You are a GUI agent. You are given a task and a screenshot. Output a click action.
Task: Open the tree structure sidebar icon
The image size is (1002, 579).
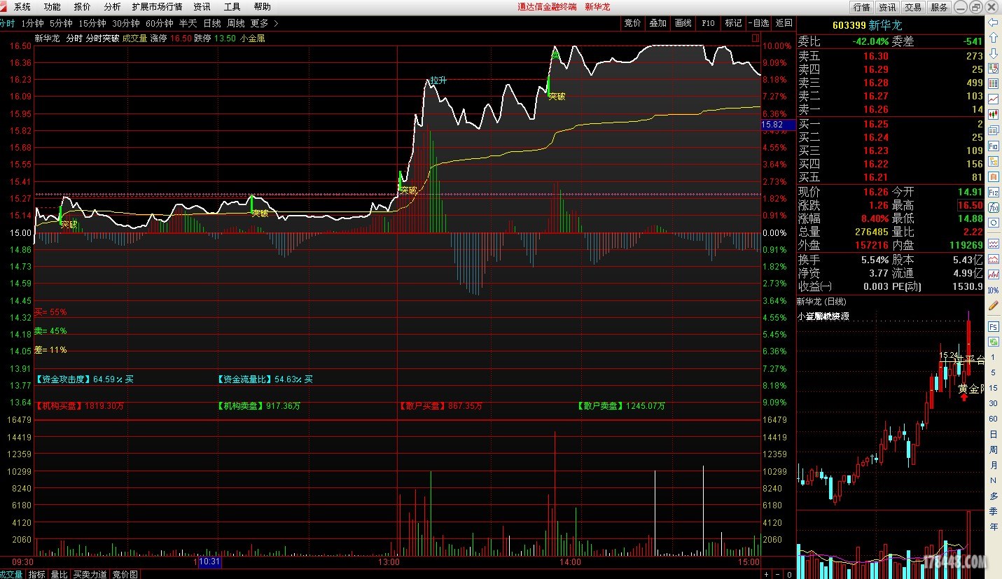(993, 162)
